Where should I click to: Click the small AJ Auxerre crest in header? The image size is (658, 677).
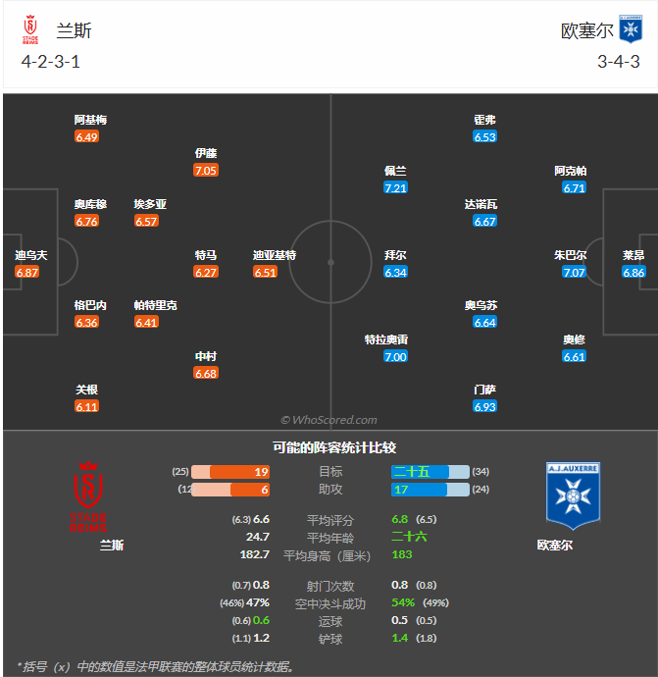click(x=629, y=31)
